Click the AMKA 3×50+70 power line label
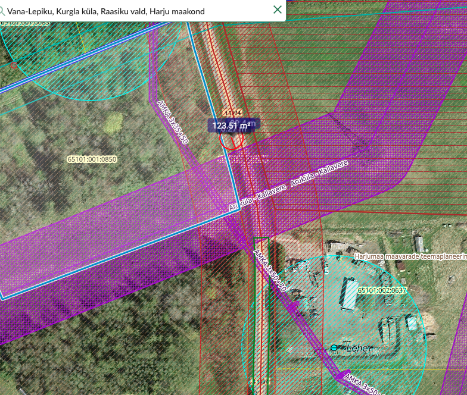The width and height of the screenshot is (467, 395). 270,271
